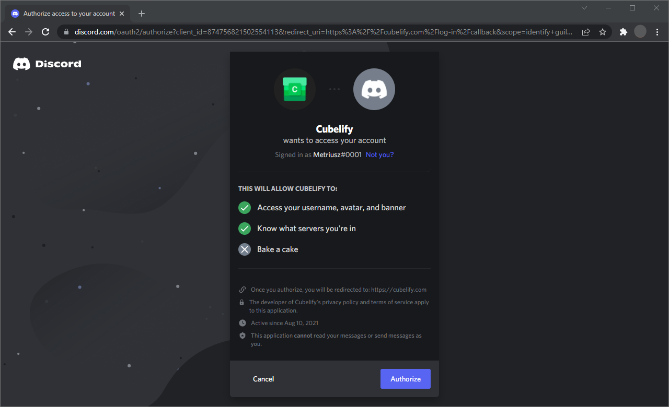Click the Cancel button
This screenshot has height=407, width=669.
click(x=263, y=379)
